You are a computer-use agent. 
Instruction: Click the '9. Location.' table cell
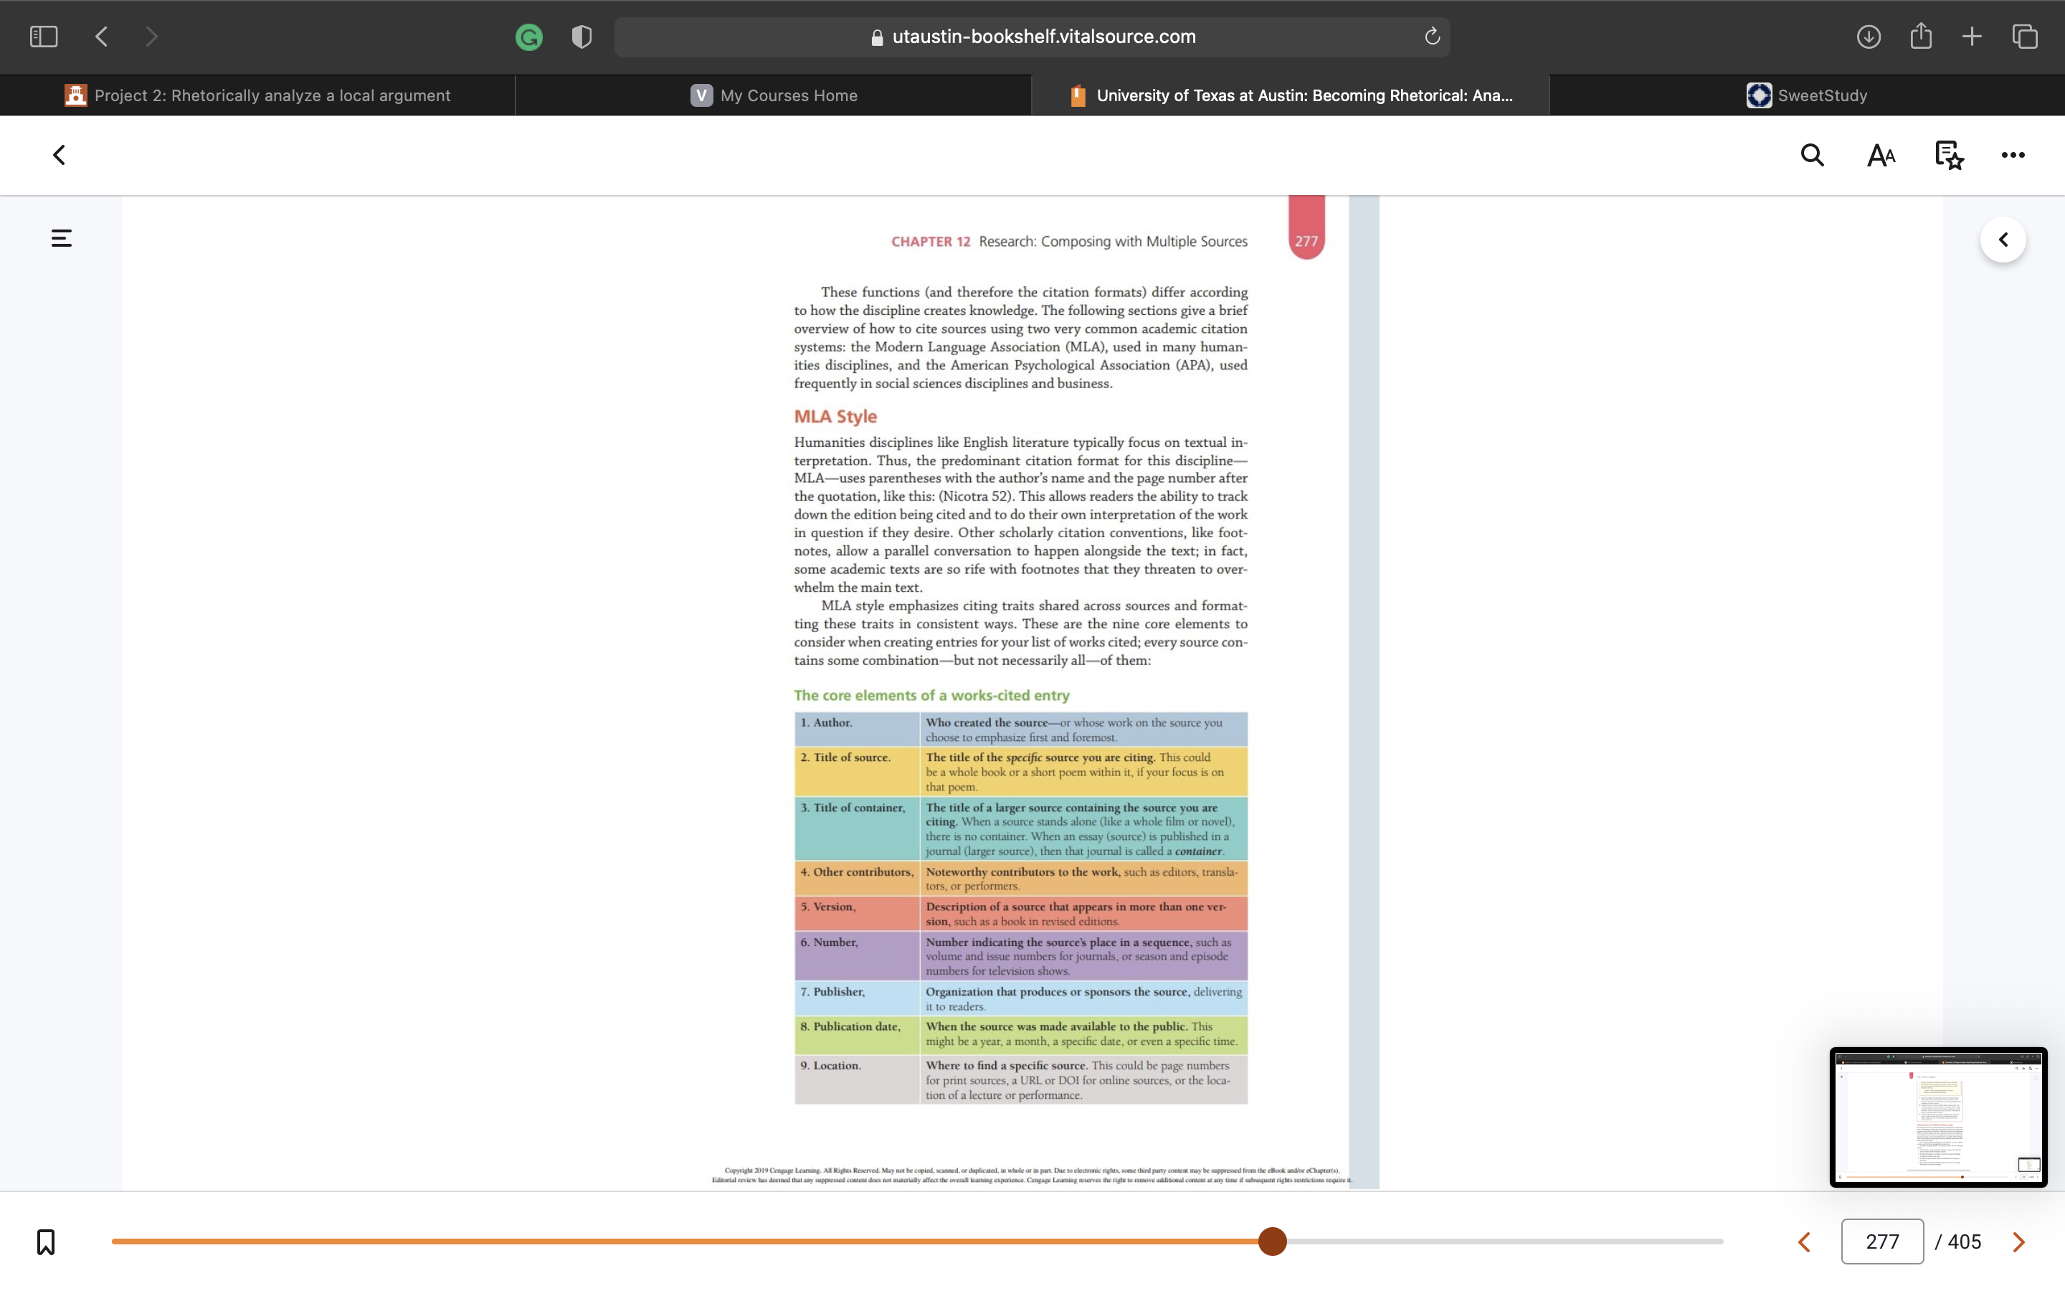point(857,1080)
